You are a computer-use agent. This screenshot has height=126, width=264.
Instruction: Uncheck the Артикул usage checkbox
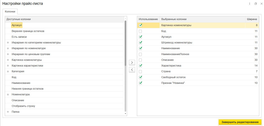140,37
